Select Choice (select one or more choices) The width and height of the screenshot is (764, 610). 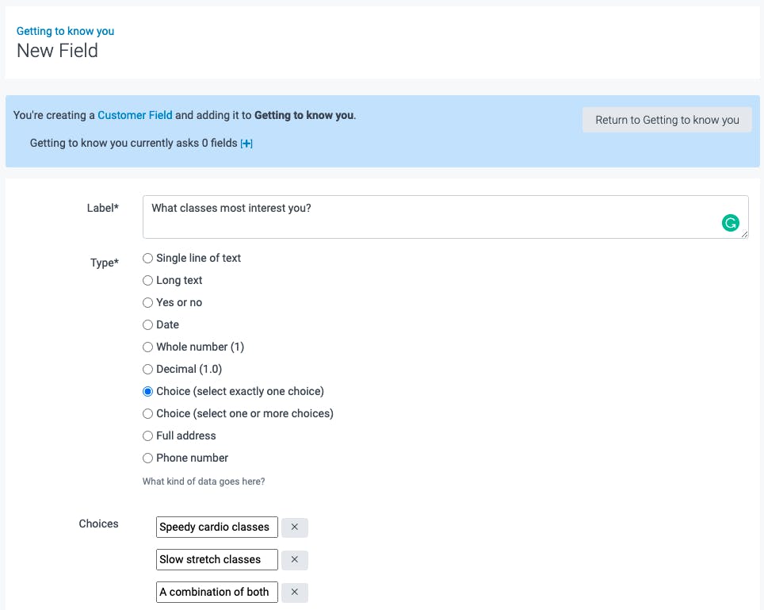147,413
